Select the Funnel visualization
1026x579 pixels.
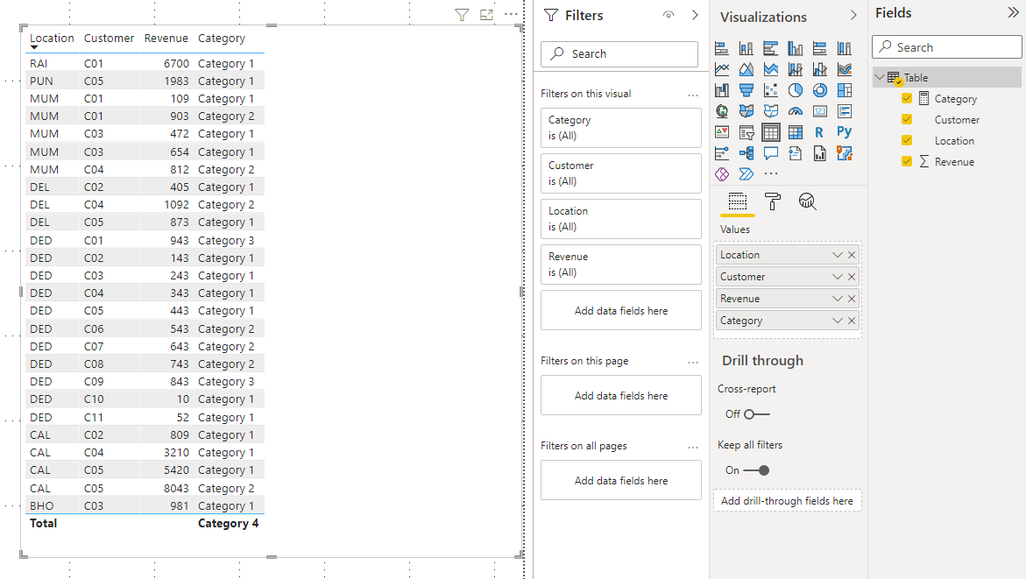[747, 90]
